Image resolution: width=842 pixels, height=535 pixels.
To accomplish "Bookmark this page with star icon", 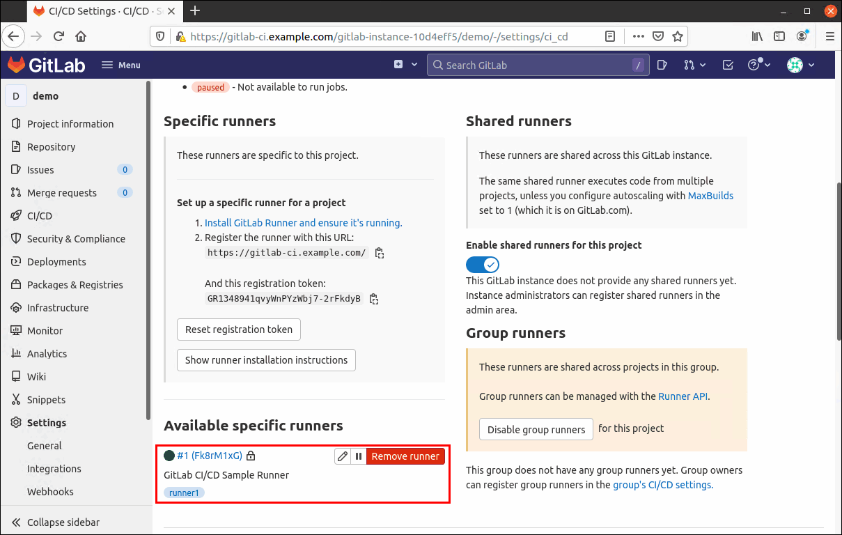I will click(x=677, y=36).
